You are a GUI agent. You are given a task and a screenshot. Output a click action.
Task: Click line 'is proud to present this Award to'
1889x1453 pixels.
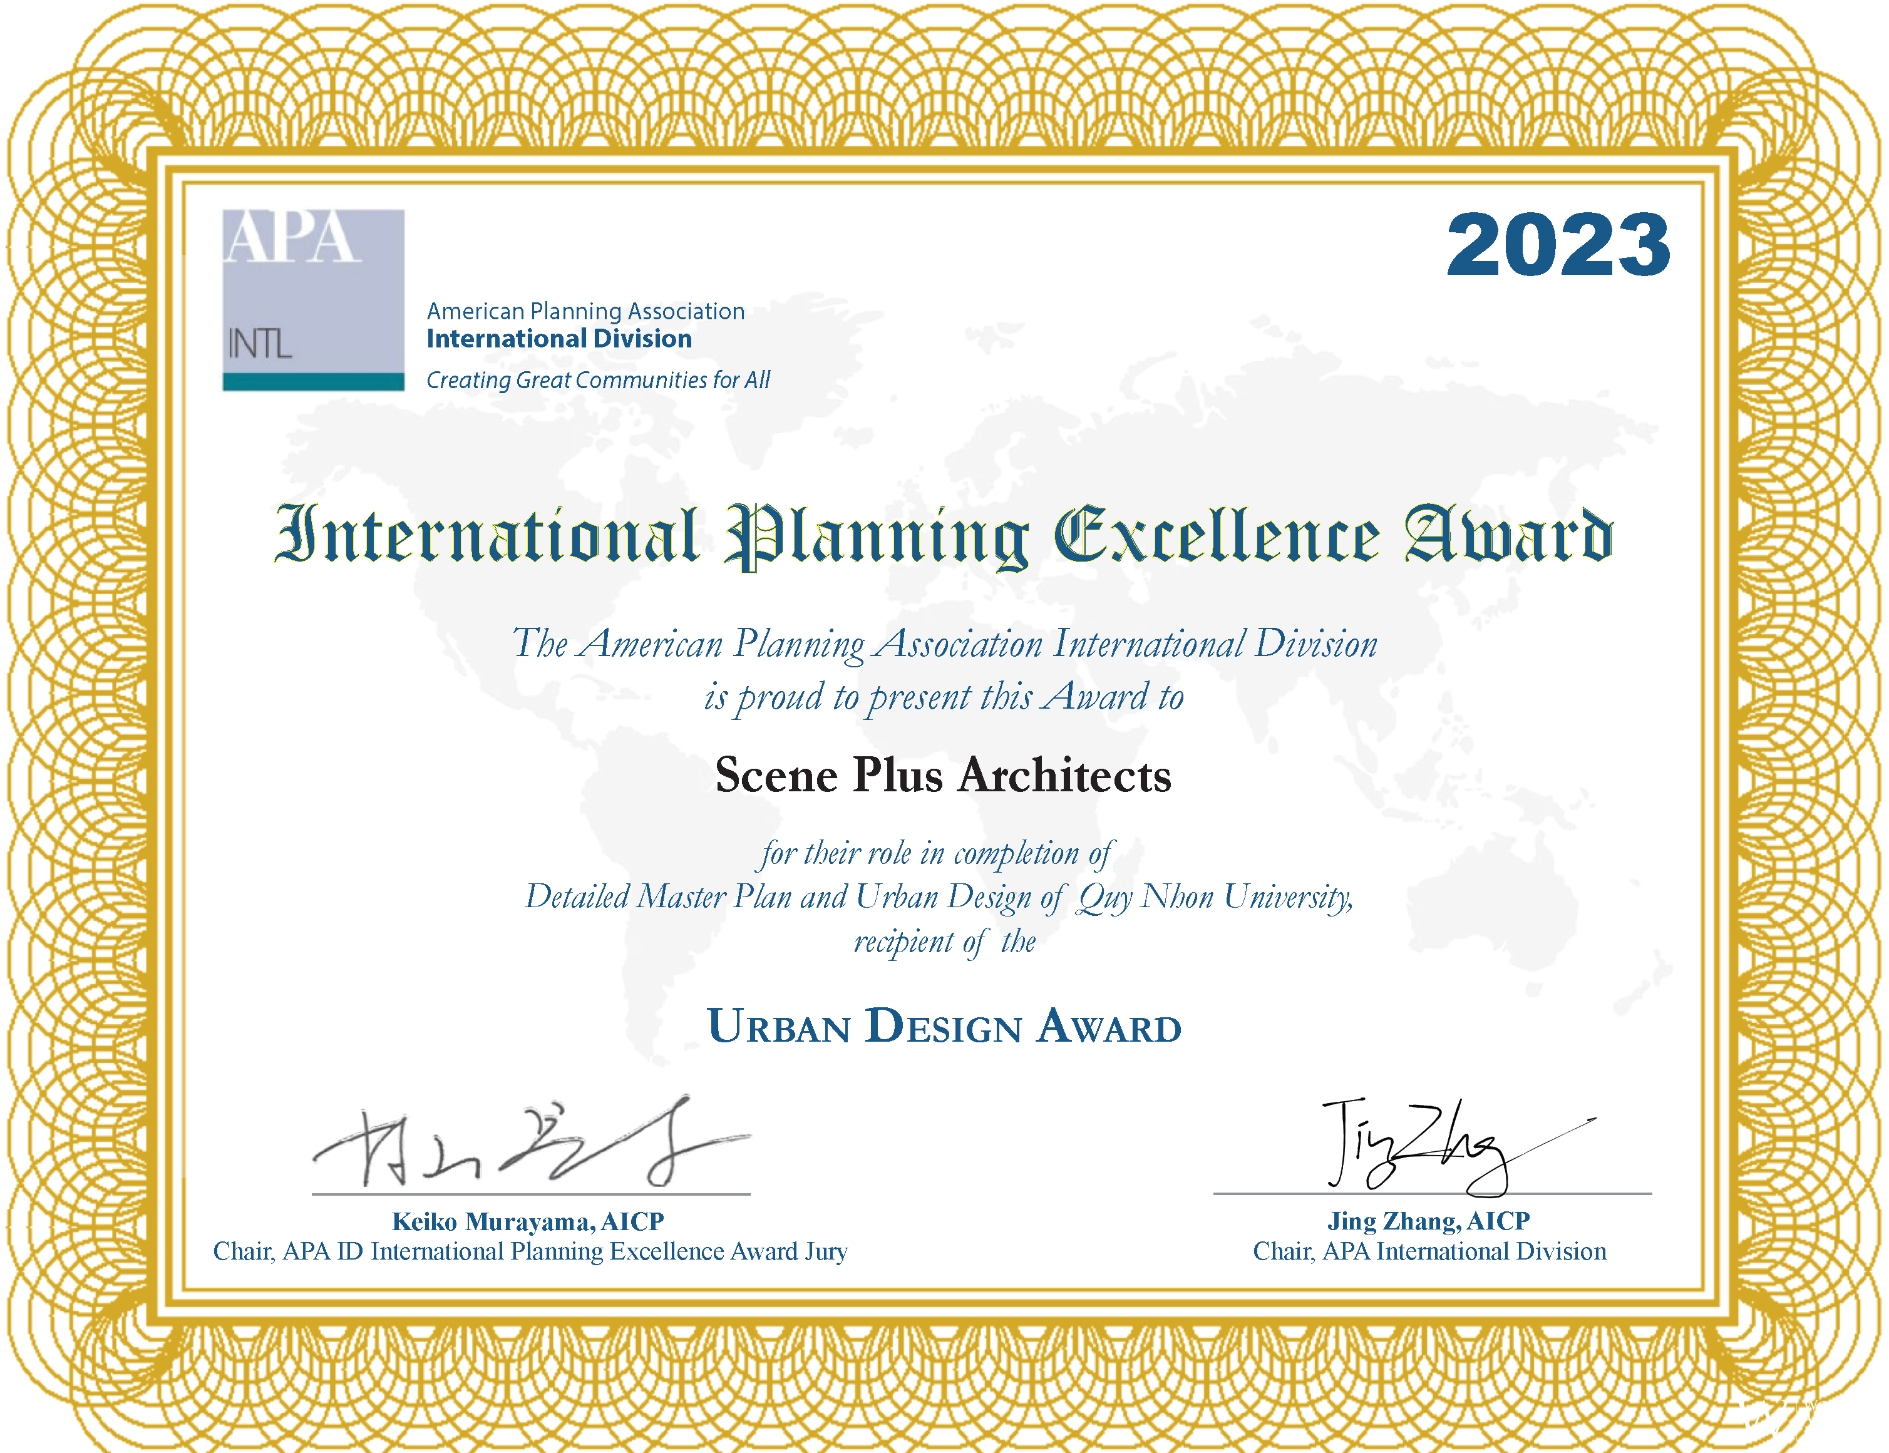click(x=944, y=697)
